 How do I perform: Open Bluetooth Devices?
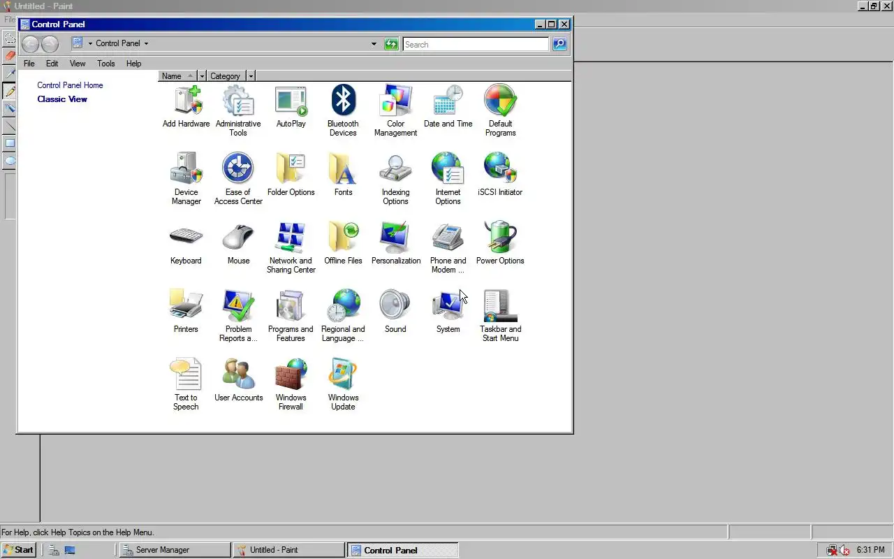pyautogui.click(x=343, y=111)
